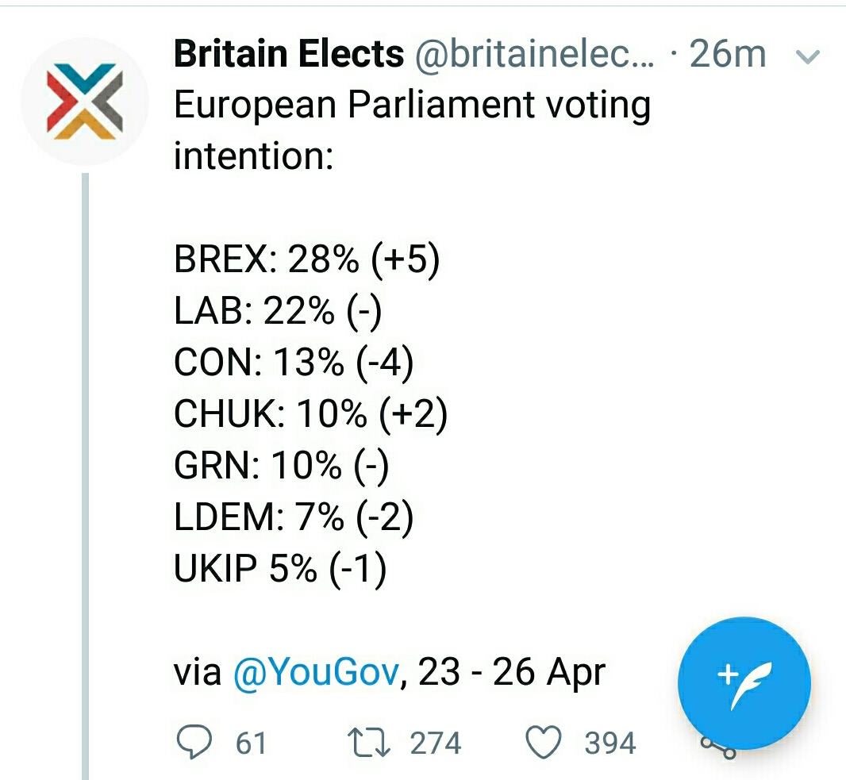Image resolution: width=846 pixels, height=780 pixels.
Task: Click the 394 likes count
Action: pyautogui.click(x=610, y=743)
